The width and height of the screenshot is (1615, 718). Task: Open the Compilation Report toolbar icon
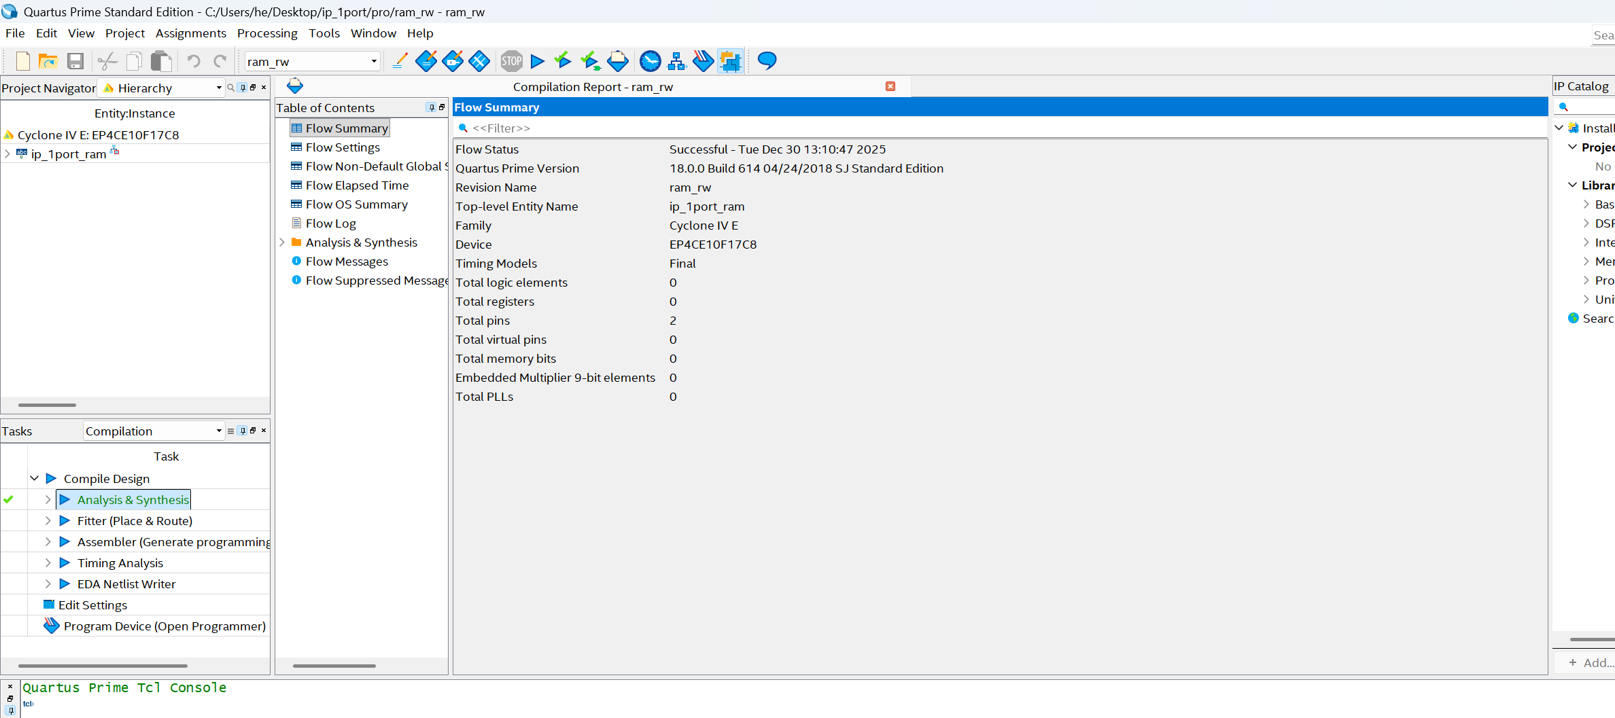pyautogui.click(x=618, y=61)
